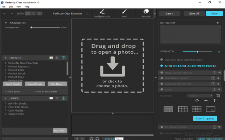Toggle Disable New Adjustments option
Screen dimensions: 225x140
pyautogui.click(x=161, y=60)
